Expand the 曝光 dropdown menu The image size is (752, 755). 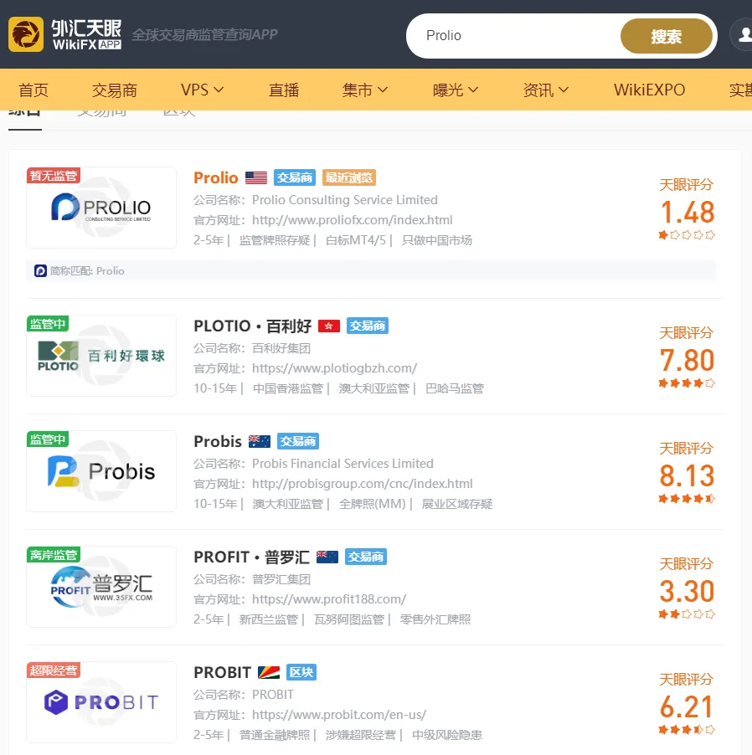[456, 90]
